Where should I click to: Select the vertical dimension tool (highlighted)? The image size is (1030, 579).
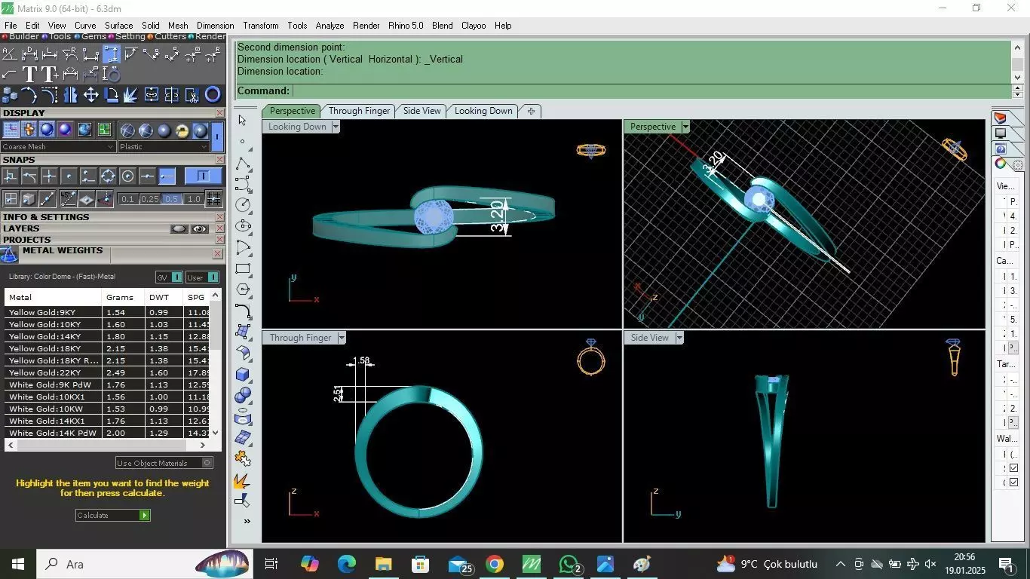112,54
